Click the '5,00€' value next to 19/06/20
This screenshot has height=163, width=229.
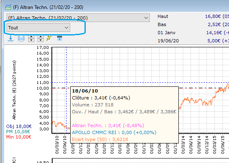(x=214, y=41)
